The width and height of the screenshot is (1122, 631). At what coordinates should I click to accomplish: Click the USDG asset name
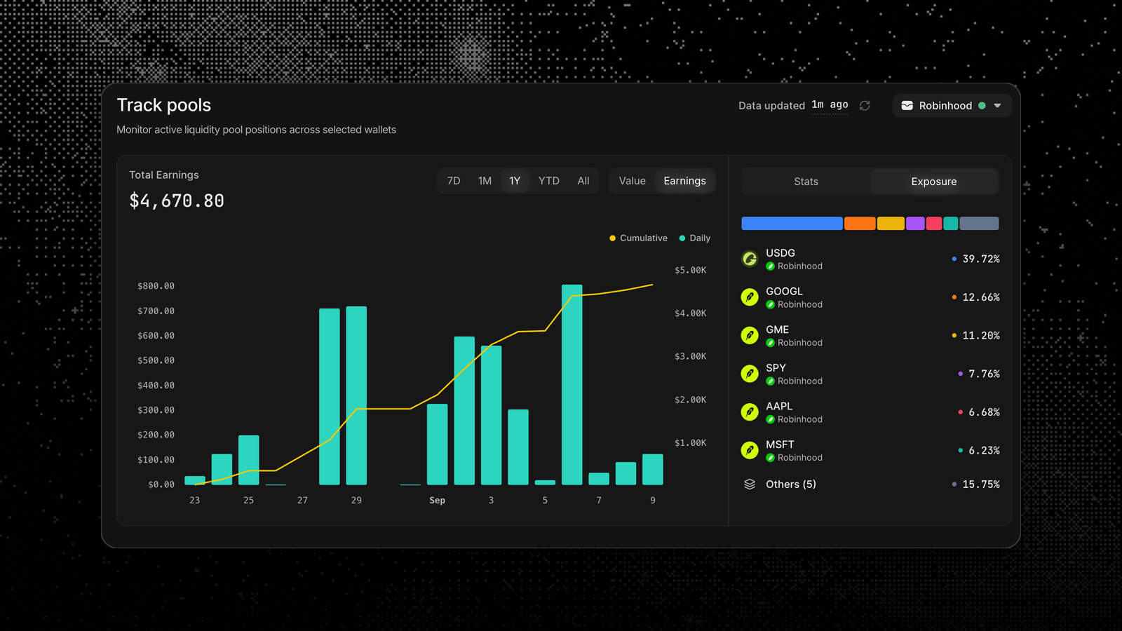780,253
